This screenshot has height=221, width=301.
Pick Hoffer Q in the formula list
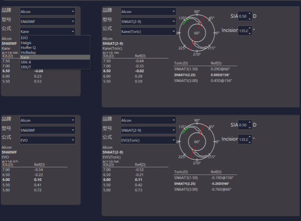click(28, 47)
